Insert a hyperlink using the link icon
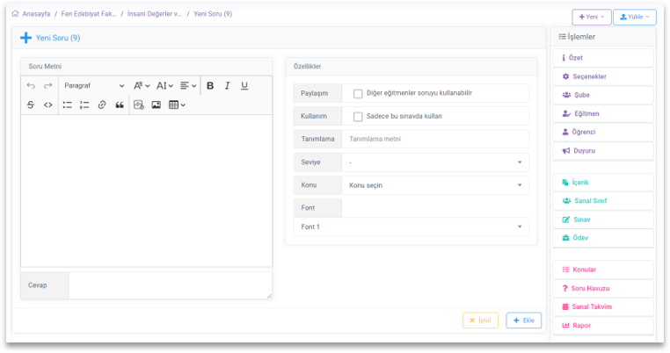 pyautogui.click(x=102, y=104)
